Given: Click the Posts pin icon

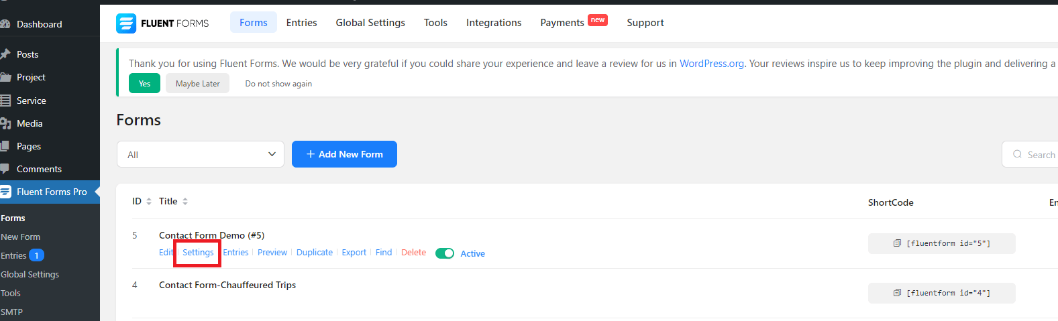Looking at the screenshot, I should click(x=5, y=54).
